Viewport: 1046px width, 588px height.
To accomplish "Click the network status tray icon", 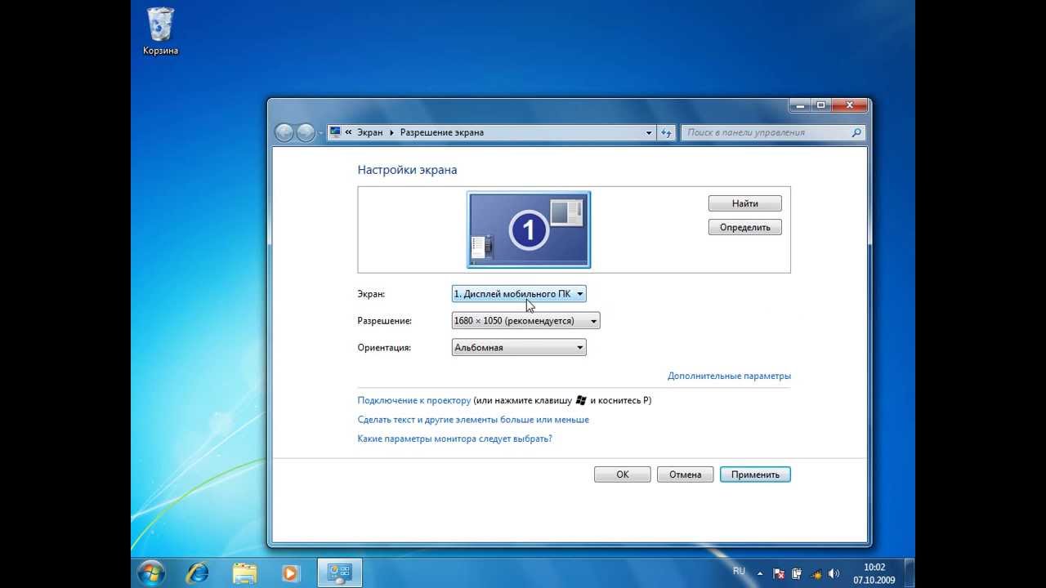I will pos(815,573).
